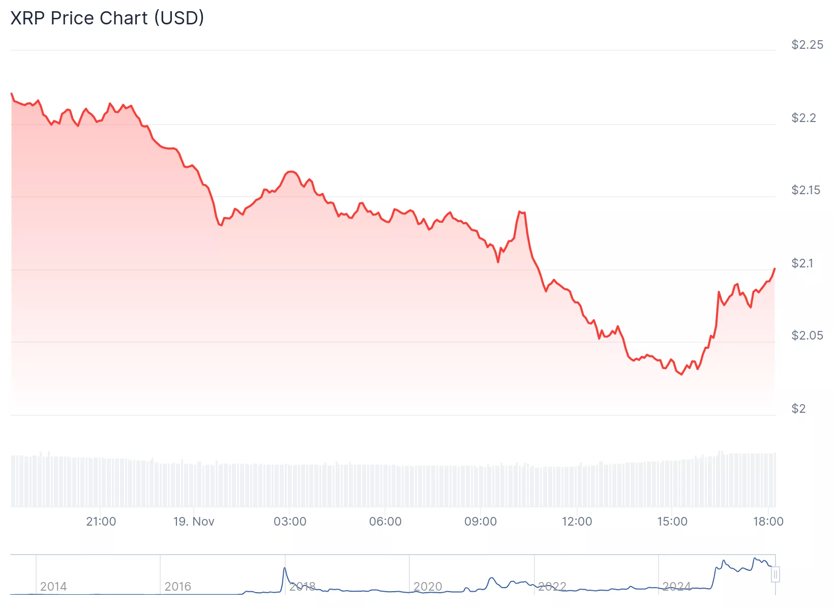Click the 12:00 time axis label
This screenshot has width=836, height=610.
[577, 522]
